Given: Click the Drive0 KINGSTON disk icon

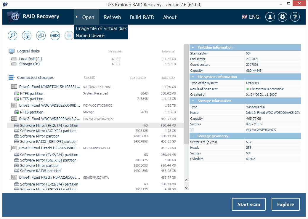Looking at the screenshot, I should [14, 87].
